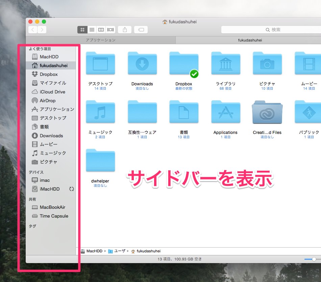Select the Dropbox folder in file grid

point(184,63)
